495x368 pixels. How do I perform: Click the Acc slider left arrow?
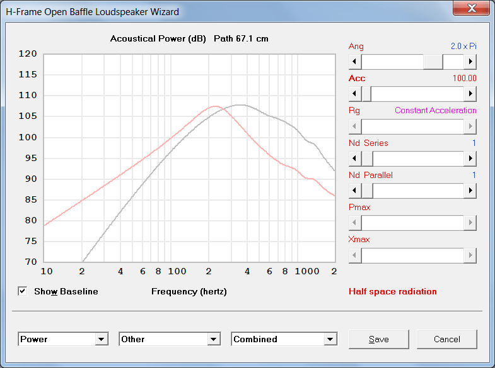[x=355, y=94]
